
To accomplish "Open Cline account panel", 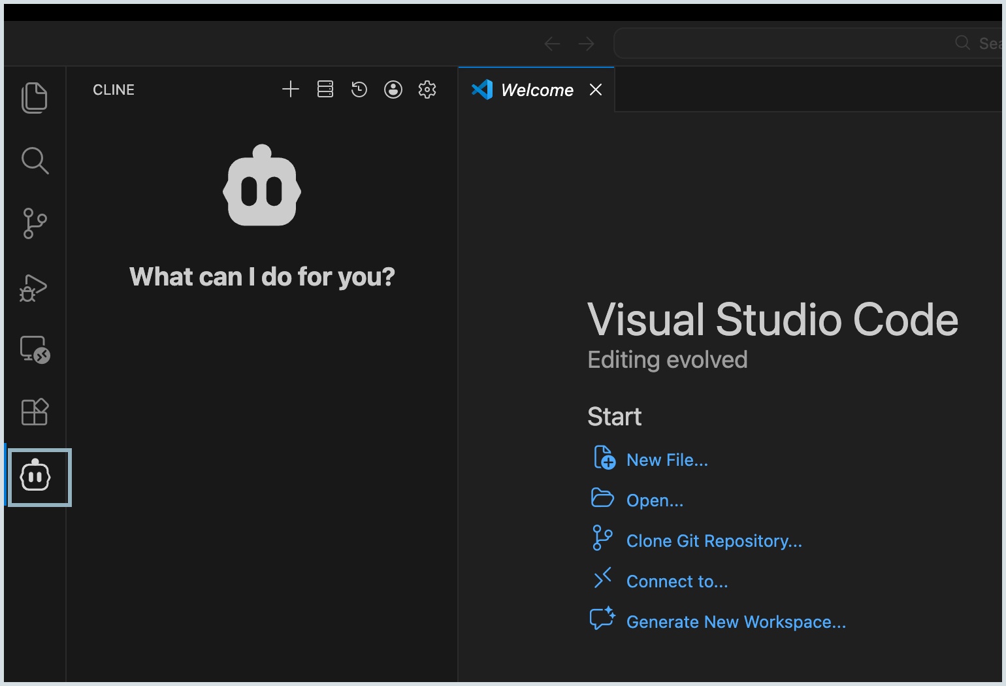I will [393, 90].
